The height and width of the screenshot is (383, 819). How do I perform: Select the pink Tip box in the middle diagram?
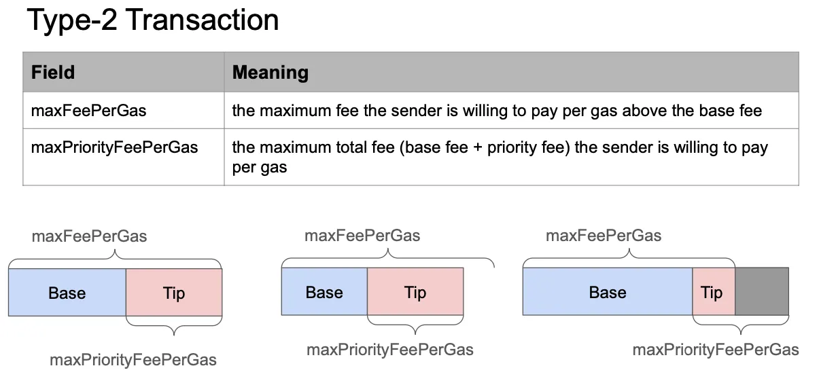415,292
